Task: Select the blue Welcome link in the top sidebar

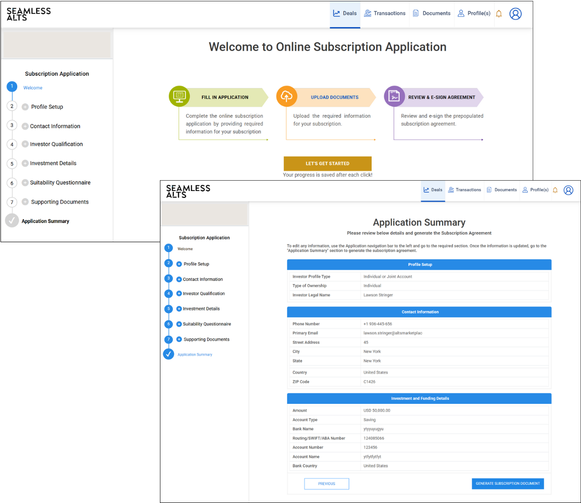Action: tap(33, 88)
